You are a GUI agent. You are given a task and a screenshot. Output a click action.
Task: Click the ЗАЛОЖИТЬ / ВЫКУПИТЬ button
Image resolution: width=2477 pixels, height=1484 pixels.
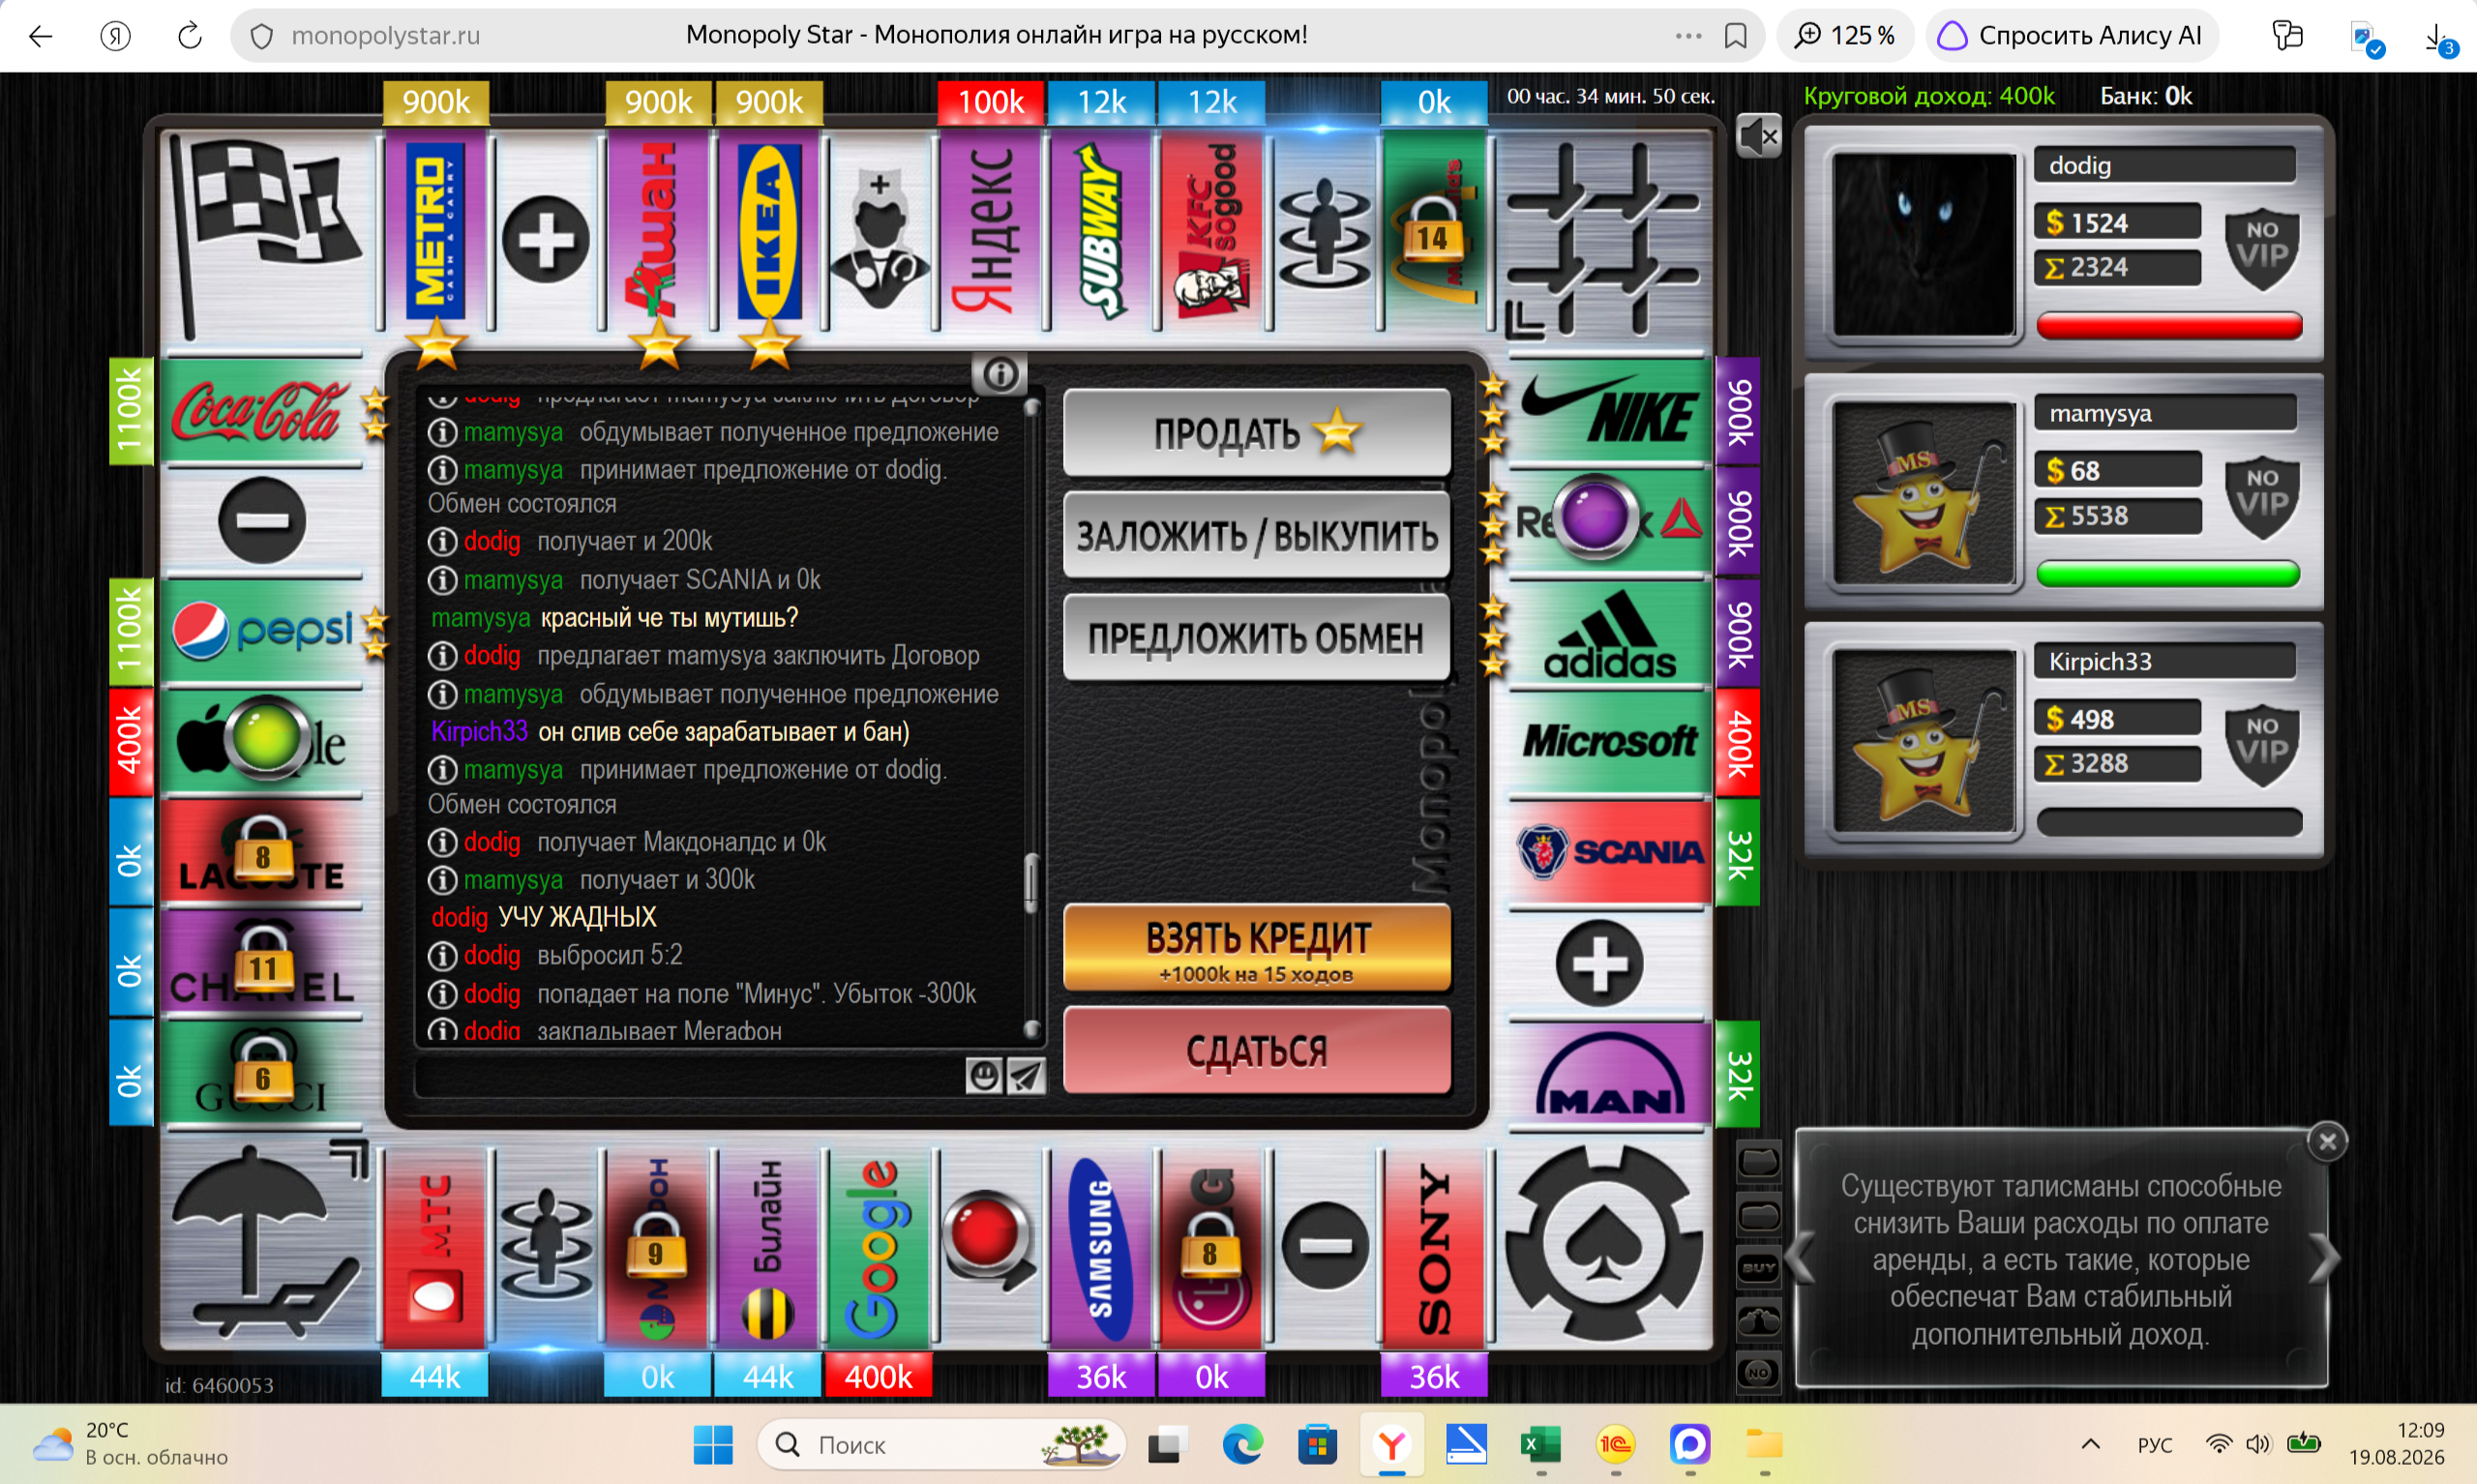[1256, 535]
